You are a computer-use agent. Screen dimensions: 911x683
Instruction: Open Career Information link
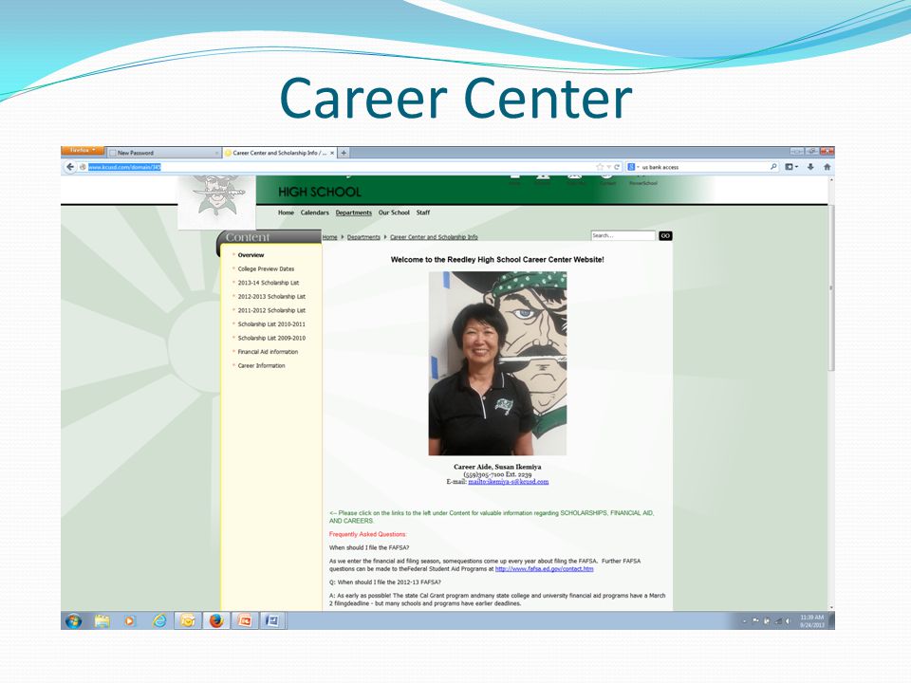coord(262,366)
